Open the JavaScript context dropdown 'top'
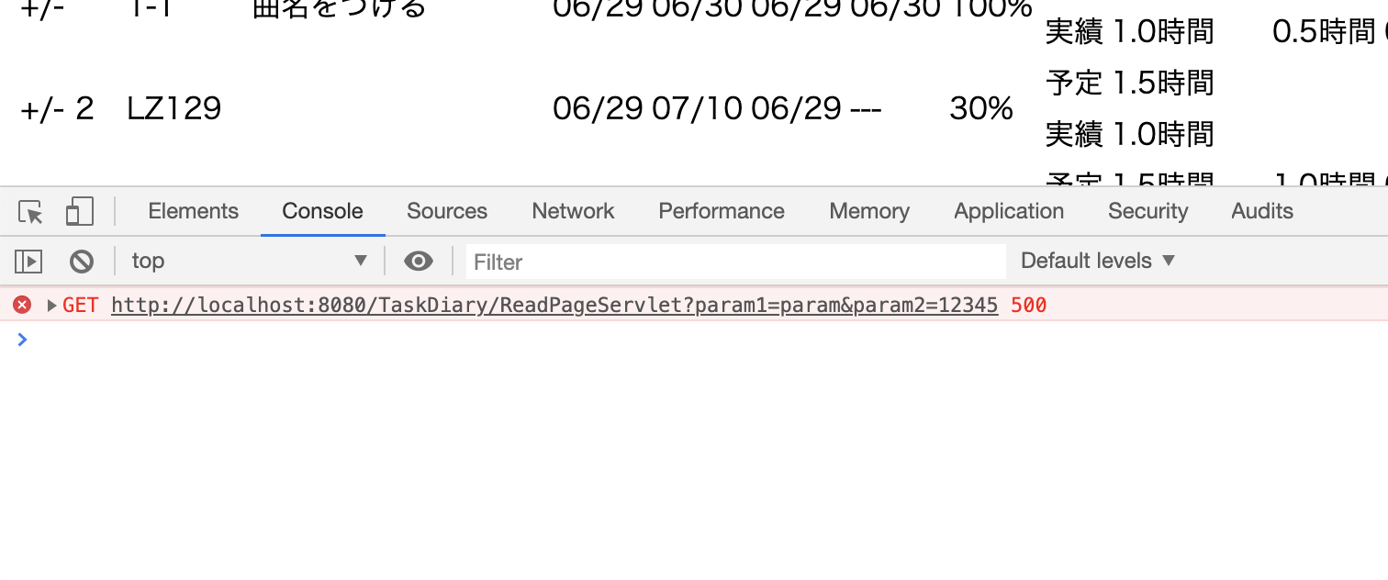Image resolution: width=1388 pixels, height=580 pixels. click(x=249, y=262)
